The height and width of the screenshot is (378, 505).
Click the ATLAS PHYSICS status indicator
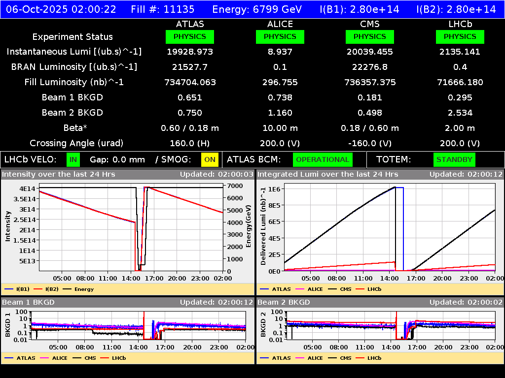click(x=190, y=36)
